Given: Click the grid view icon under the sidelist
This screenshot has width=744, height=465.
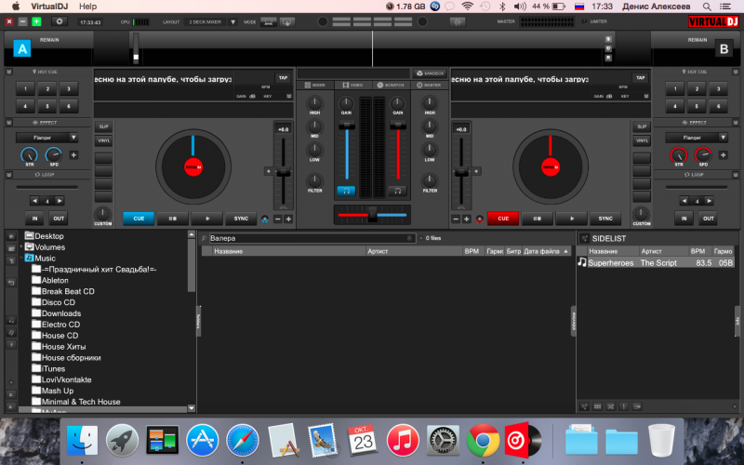Looking at the screenshot, I should pyautogui.click(x=597, y=406).
